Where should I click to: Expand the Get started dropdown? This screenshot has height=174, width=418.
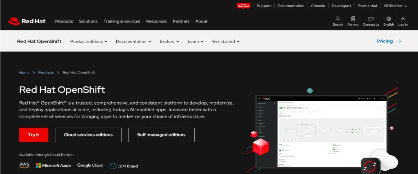(x=226, y=41)
